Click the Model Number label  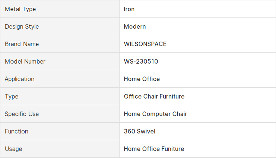pos(25,61)
